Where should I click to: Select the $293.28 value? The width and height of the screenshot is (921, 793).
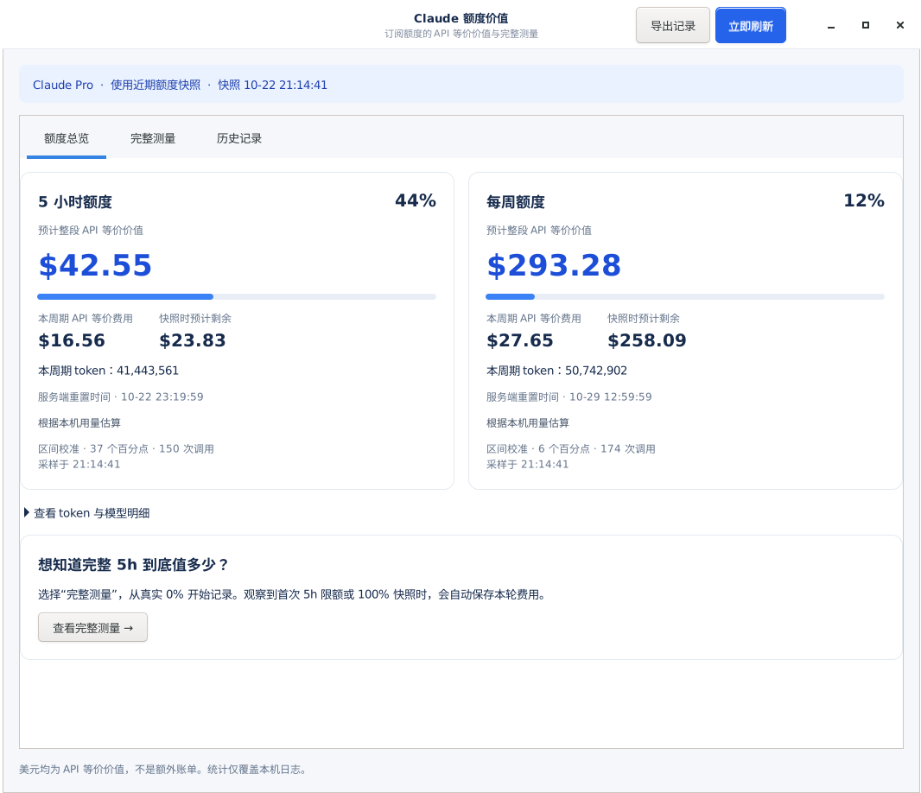tap(554, 265)
